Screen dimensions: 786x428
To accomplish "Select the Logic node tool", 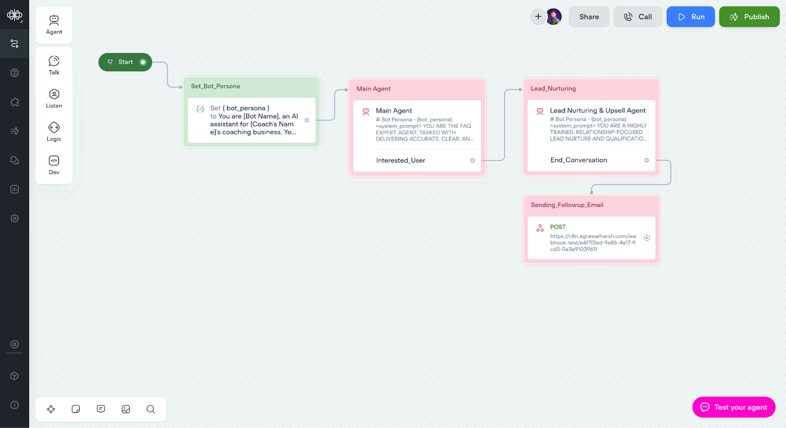I will coord(54,132).
